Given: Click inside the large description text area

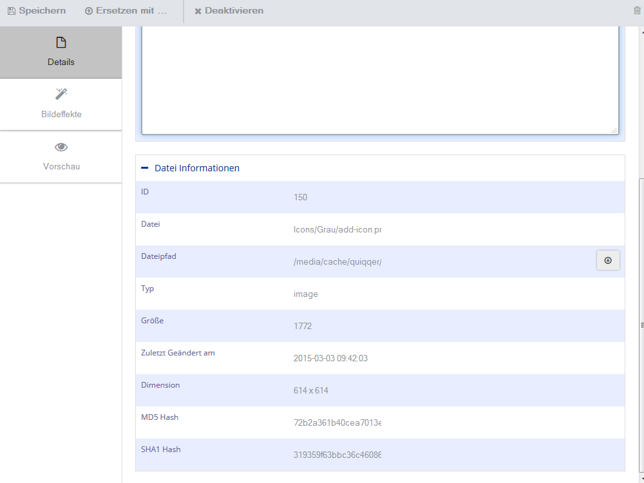Looking at the screenshot, I should coord(380,80).
